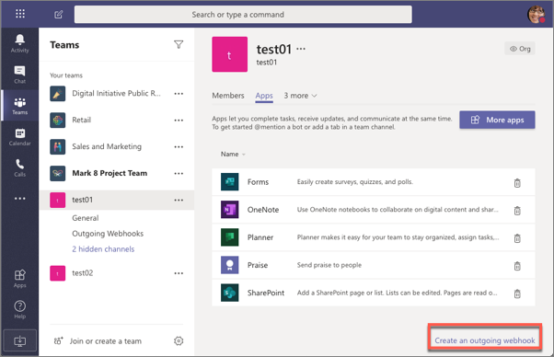Delete the Forms app with trash icon
This screenshot has height=357, width=554.
pyautogui.click(x=517, y=183)
